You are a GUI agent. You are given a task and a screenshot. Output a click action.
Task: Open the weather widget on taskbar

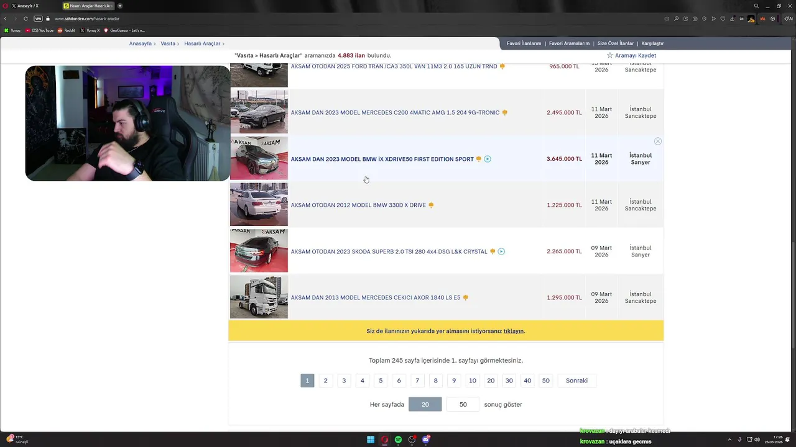pyautogui.click(x=17, y=439)
